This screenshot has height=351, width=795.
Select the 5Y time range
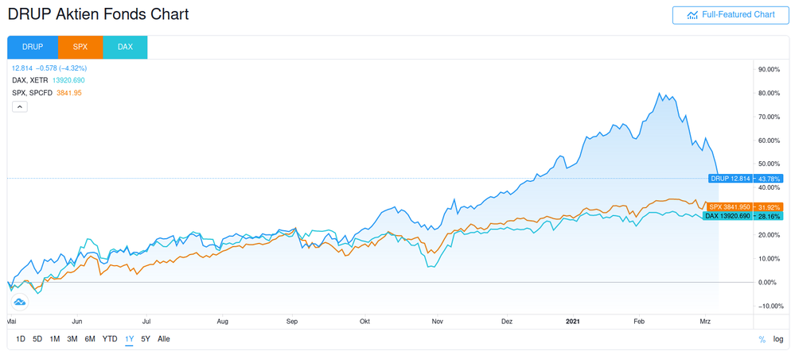point(146,339)
